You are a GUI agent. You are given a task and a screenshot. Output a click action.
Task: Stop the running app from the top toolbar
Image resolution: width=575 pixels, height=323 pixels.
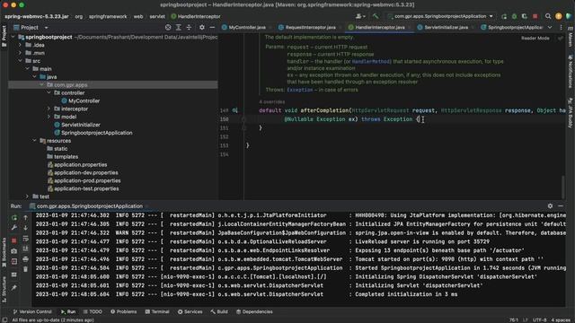click(x=535, y=16)
